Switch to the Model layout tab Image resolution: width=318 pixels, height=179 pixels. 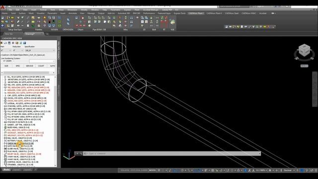point(6,170)
